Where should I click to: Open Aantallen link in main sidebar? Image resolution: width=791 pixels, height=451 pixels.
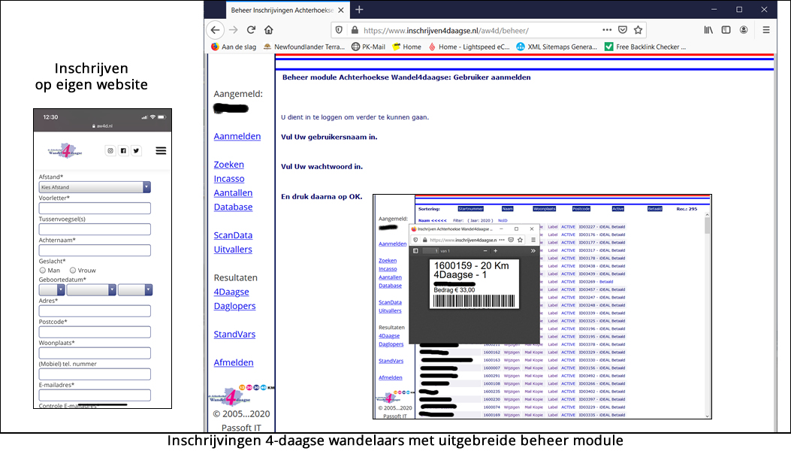point(233,193)
